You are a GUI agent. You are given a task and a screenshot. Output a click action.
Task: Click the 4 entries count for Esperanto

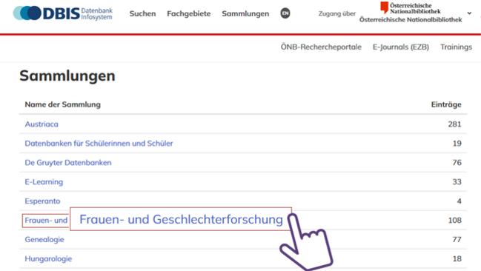tap(460, 201)
